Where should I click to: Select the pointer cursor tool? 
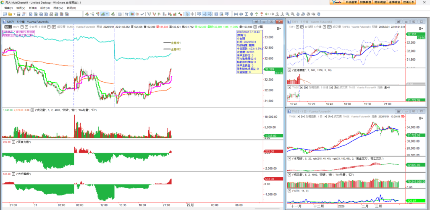coord(187,14)
